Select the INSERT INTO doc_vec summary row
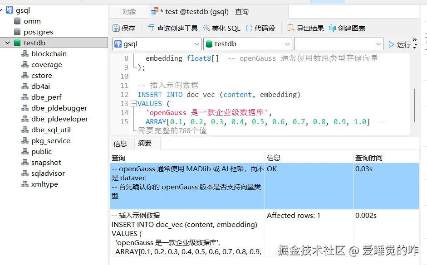The width and height of the screenshot is (427, 265). pos(187,233)
